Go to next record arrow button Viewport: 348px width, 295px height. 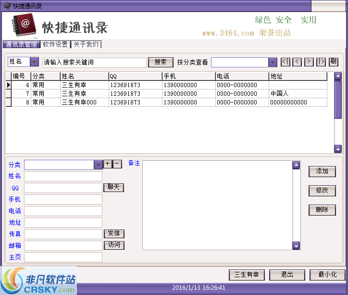click(309, 62)
